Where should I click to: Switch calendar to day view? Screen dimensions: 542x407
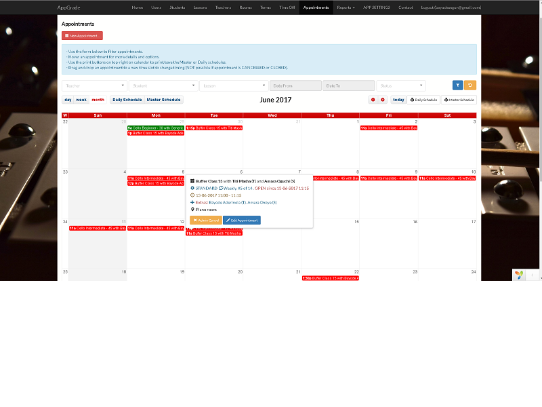point(68,100)
